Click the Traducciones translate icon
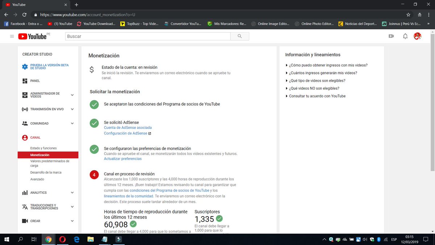Image resolution: width=435 pixels, height=245 pixels. [25, 207]
